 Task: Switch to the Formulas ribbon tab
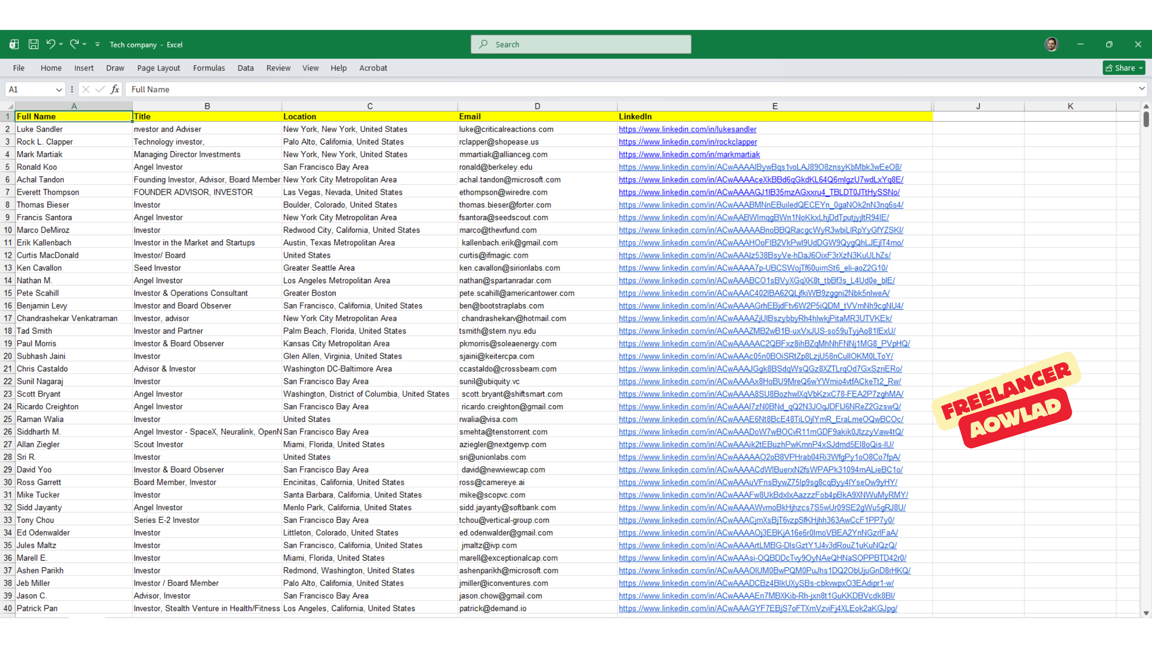[x=209, y=68]
